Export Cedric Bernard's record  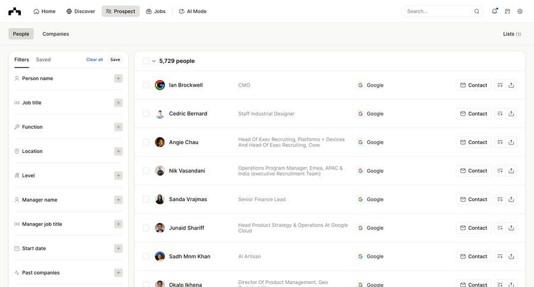pyautogui.click(x=511, y=114)
